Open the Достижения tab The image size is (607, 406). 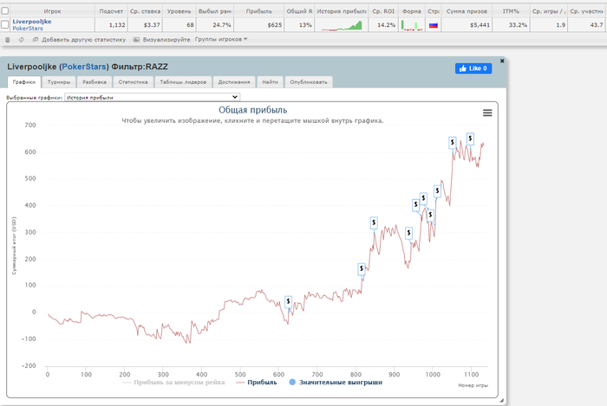[x=234, y=82]
